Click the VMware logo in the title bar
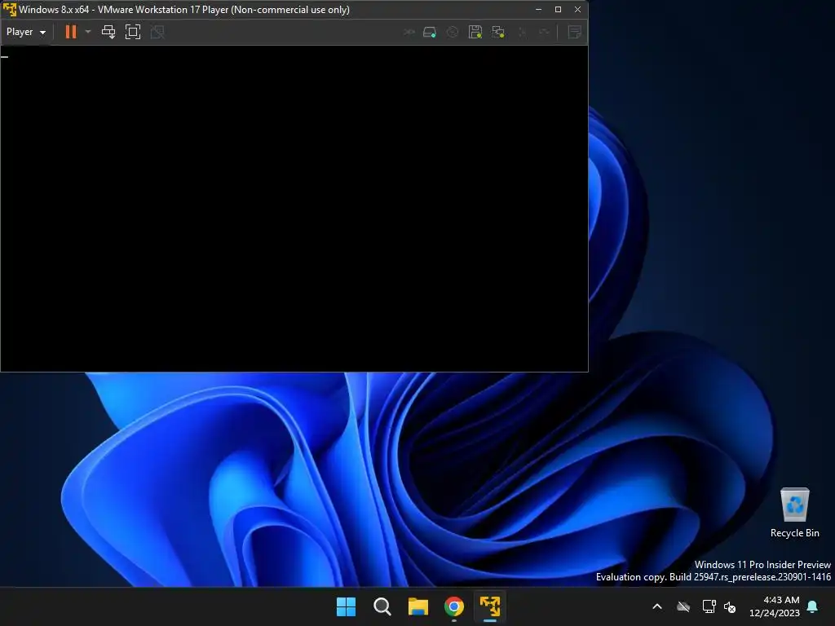Image resolution: width=835 pixels, height=626 pixels. [x=9, y=10]
